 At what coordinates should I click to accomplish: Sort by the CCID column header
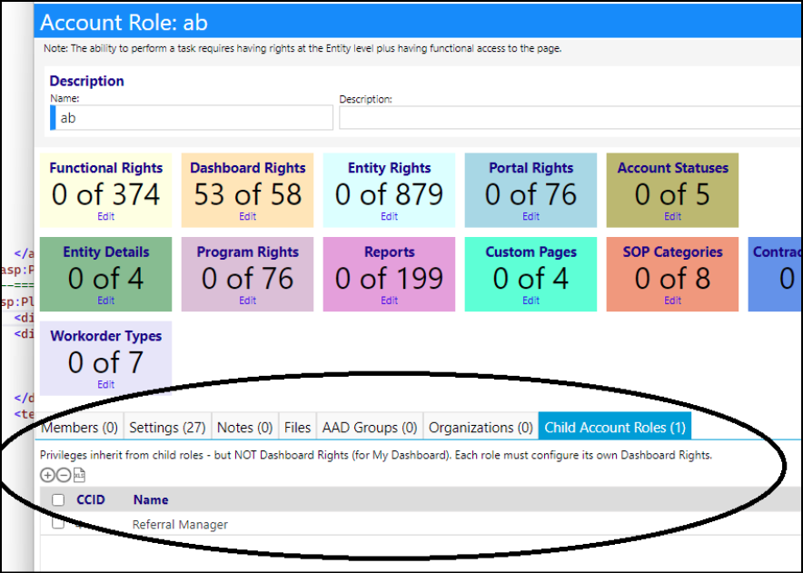(91, 499)
